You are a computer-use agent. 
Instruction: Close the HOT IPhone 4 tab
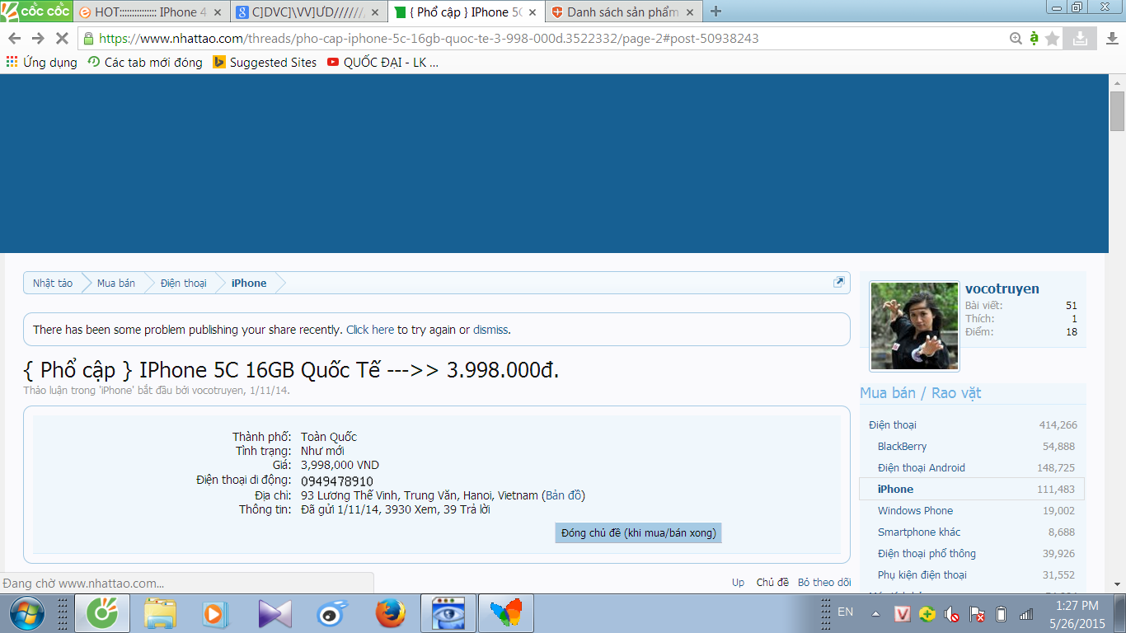(217, 12)
